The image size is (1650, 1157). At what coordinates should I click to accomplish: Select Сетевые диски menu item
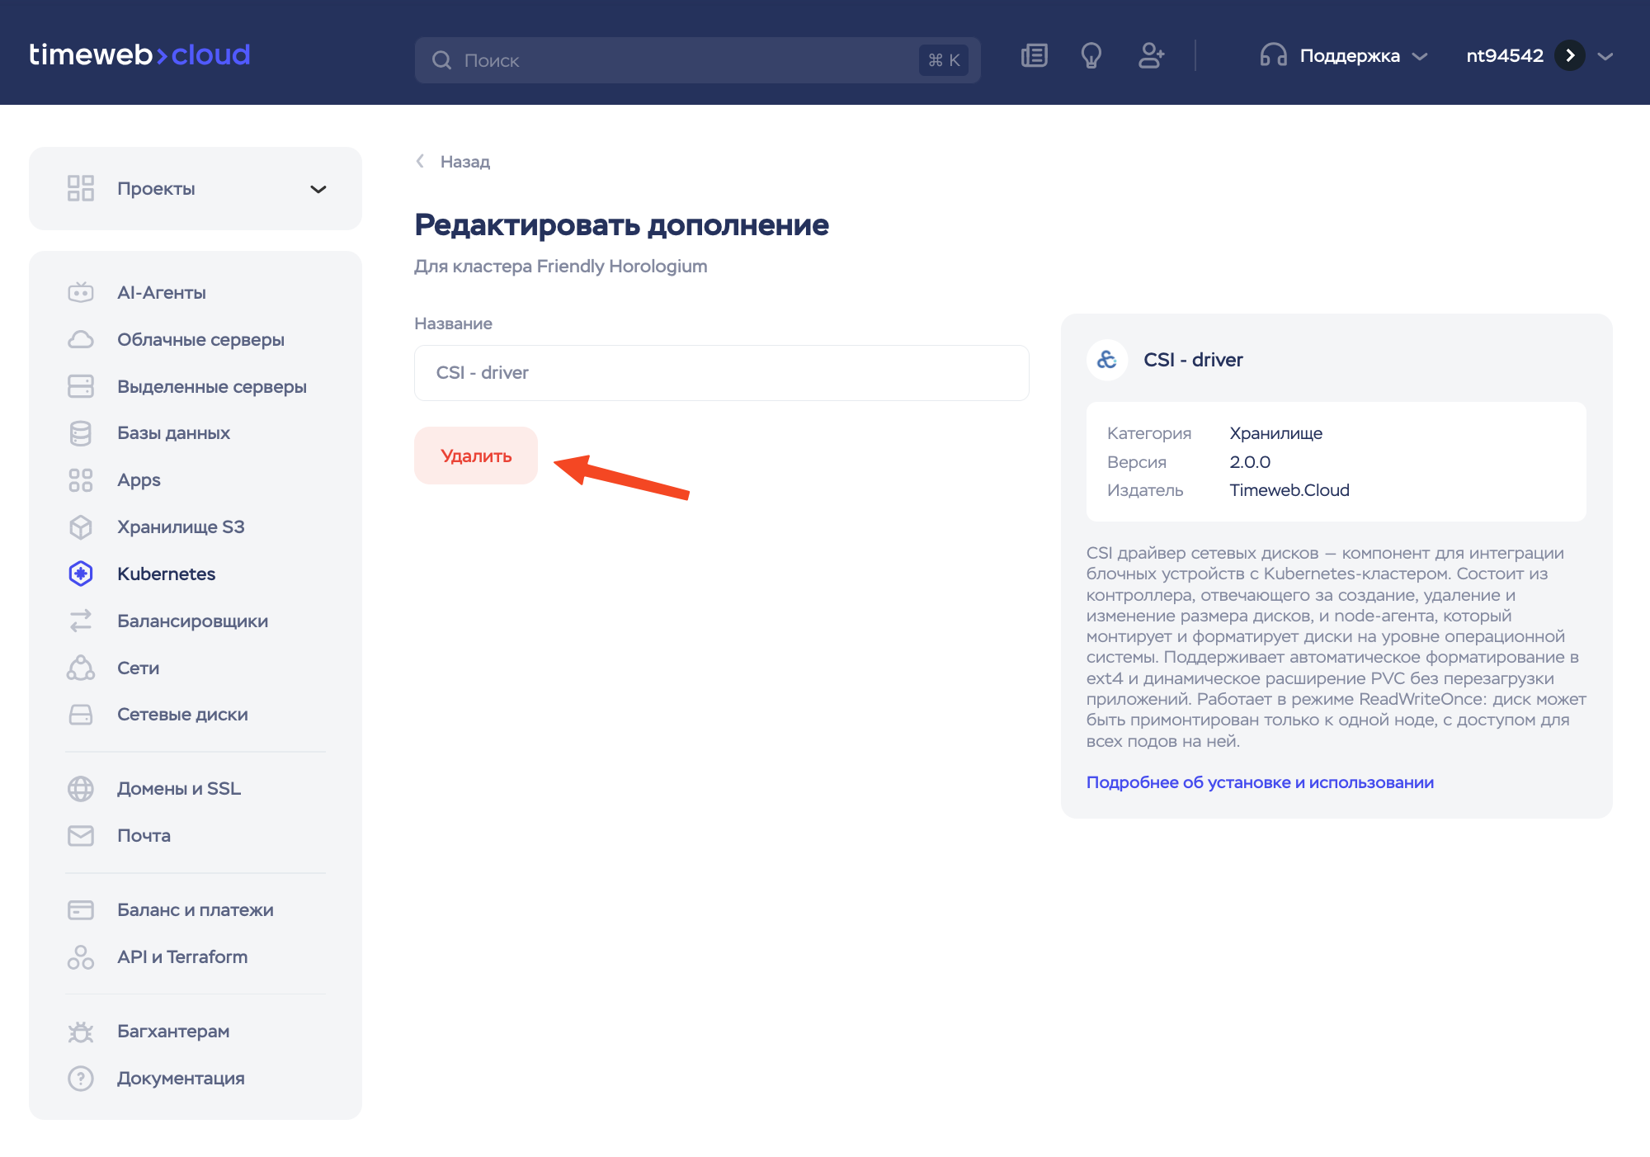182,715
